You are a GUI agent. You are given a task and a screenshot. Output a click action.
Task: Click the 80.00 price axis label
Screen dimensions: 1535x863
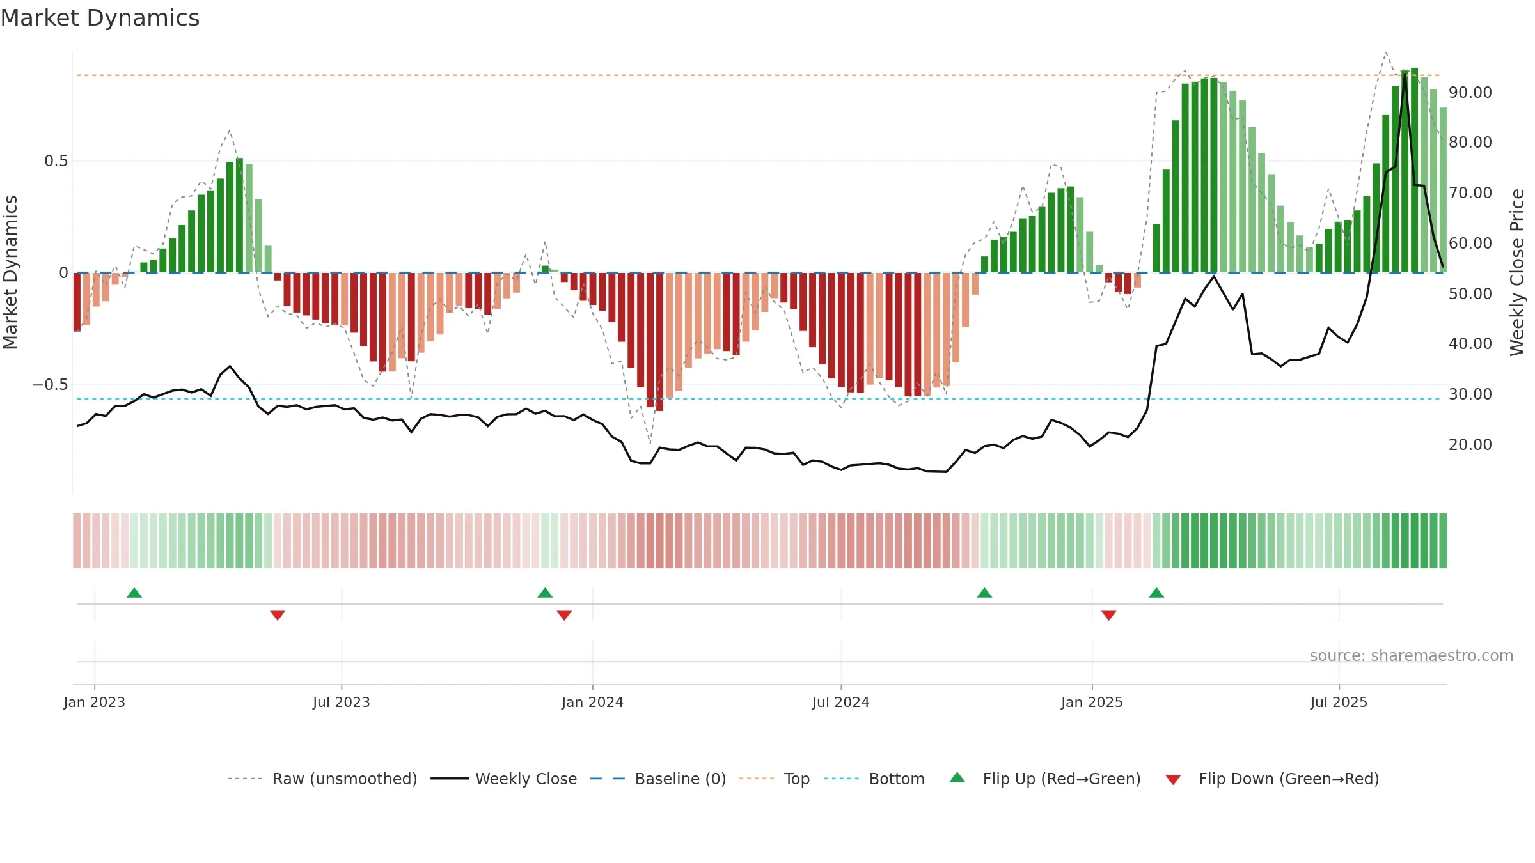pyautogui.click(x=1470, y=142)
